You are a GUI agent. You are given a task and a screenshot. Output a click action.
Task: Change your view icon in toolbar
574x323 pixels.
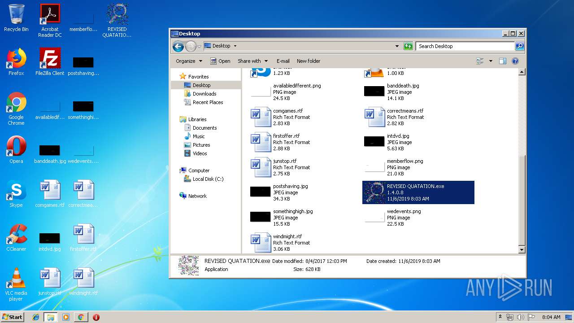click(480, 61)
